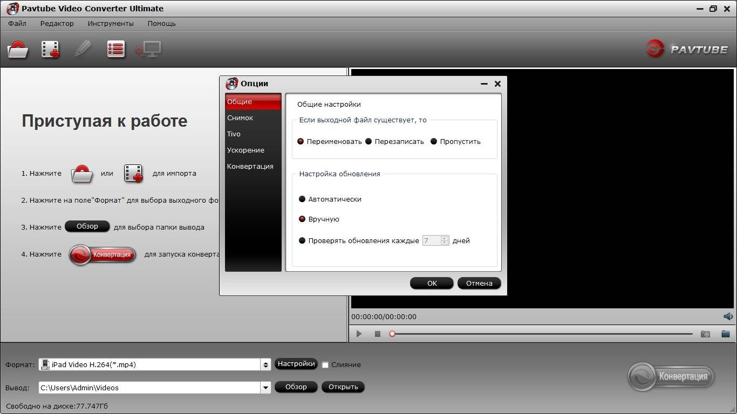Open the snapshot folder icon
The image size is (737, 414).
click(x=725, y=334)
